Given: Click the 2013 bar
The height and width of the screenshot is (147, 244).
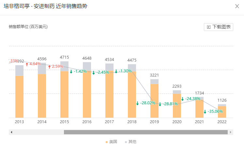Looking at the screenshot, I should pos(20,92).
